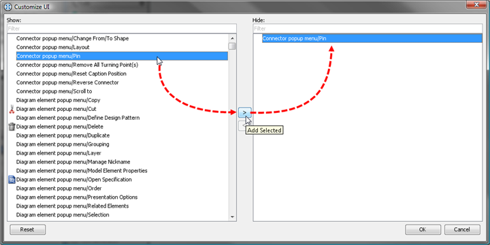Image resolution: width=490 pixels, height=245 pixels.
Task: Select Diagram element popup menu/Open Specification
Action: [x=73, y=180]
